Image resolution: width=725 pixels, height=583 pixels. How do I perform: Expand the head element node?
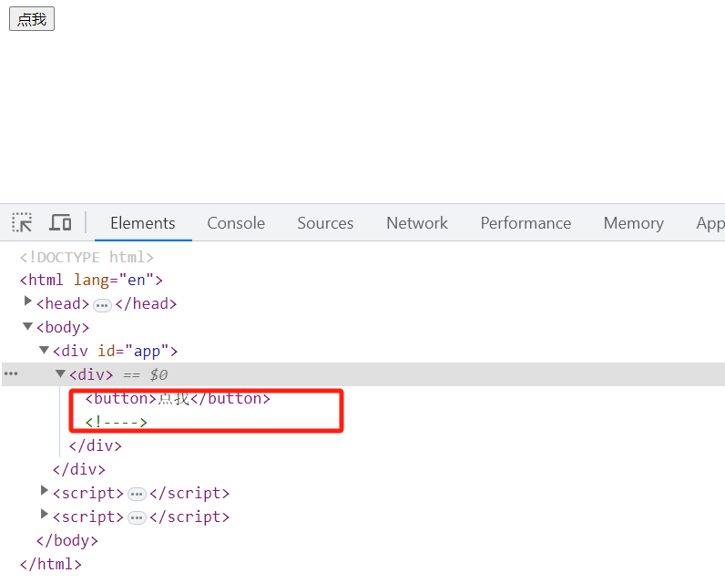[x=28, y=302]
